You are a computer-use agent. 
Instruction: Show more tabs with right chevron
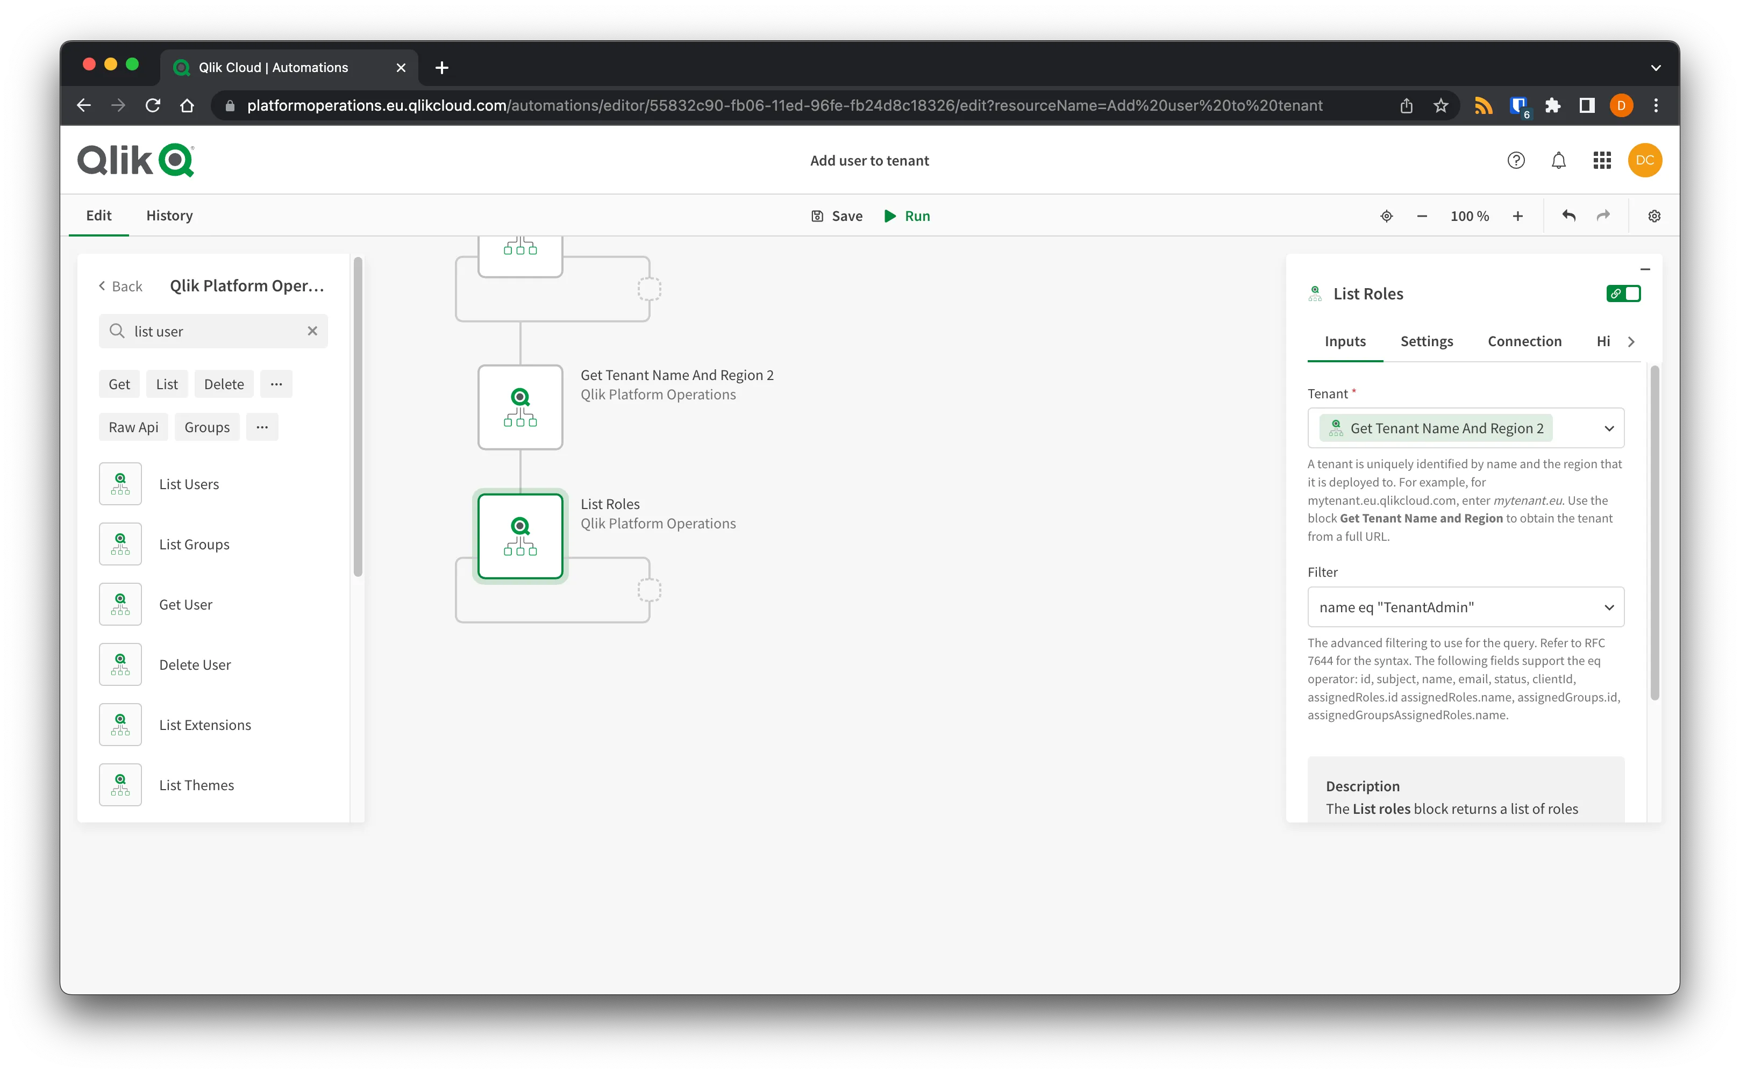click(x=1631, y=342)
